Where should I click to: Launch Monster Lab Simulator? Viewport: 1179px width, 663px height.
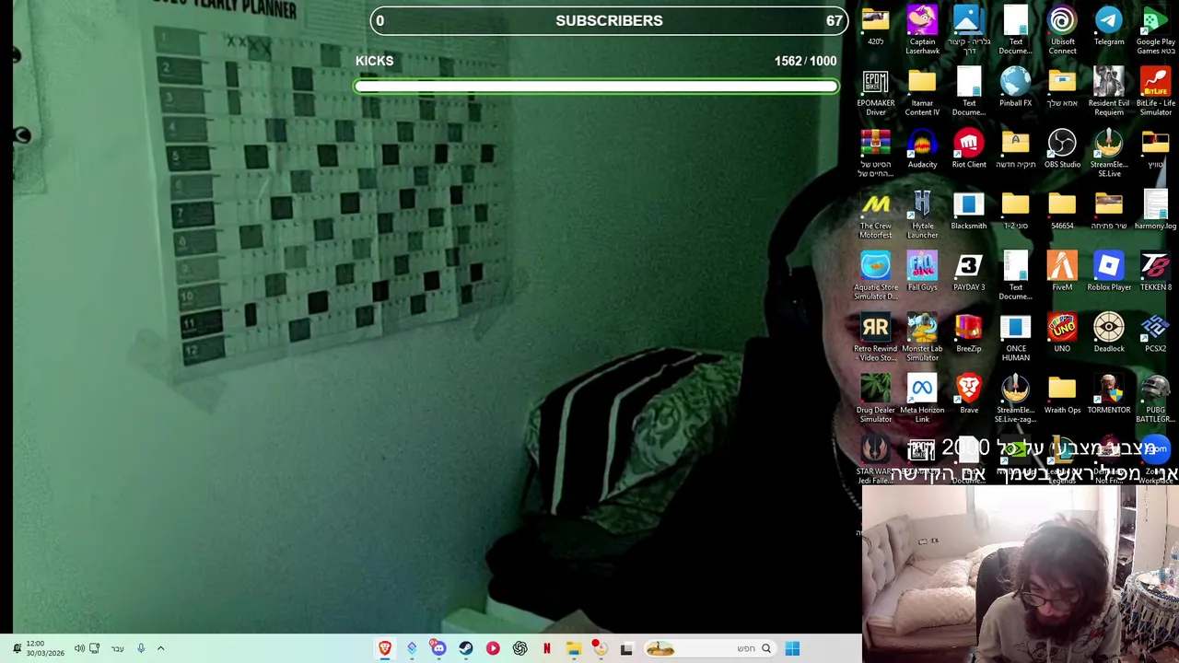click(922, 337)
